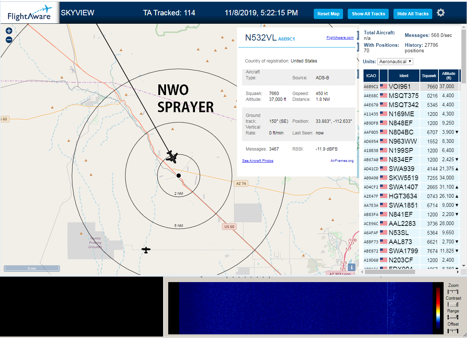Click the A6B9C1 ICAO hex code link
The width and height of the screenshot is (467, 338).
[x=286, y=39]
